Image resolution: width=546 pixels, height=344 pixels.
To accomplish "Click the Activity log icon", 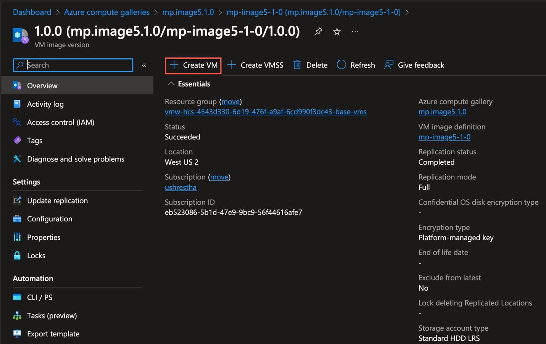I will [17, 104].
